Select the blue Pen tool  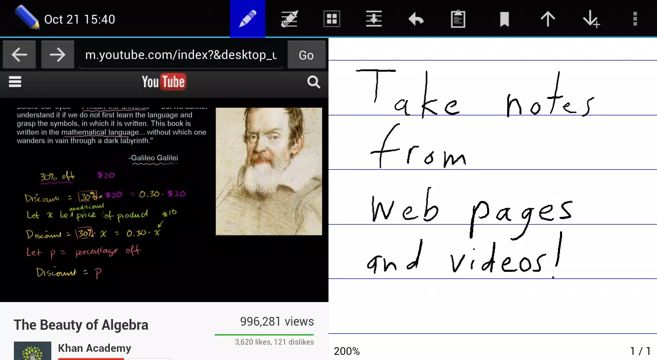(247, 19)
